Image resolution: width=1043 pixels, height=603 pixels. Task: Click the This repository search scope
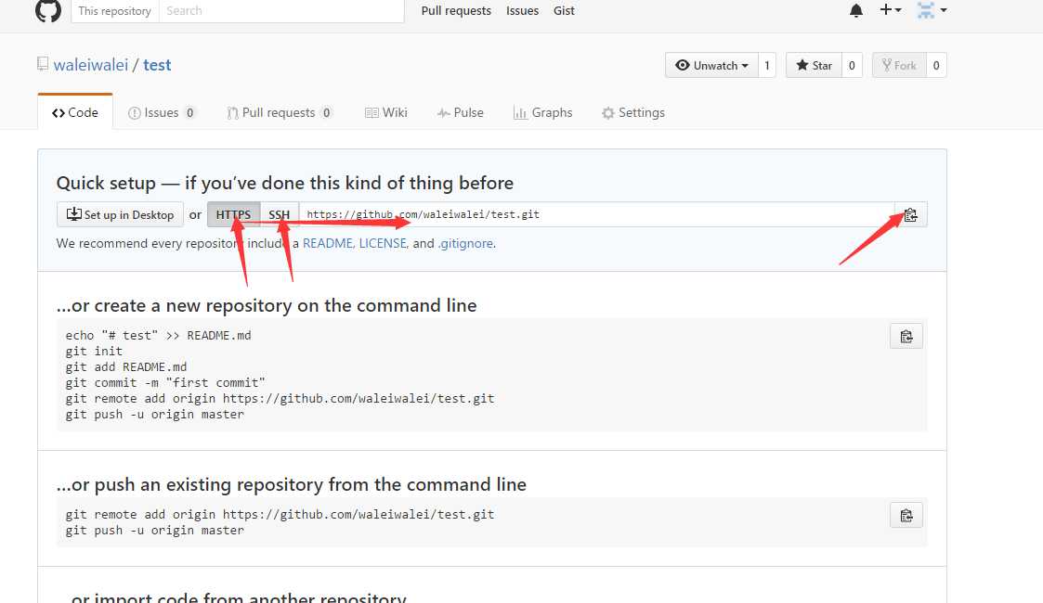[x=115, y=10]
